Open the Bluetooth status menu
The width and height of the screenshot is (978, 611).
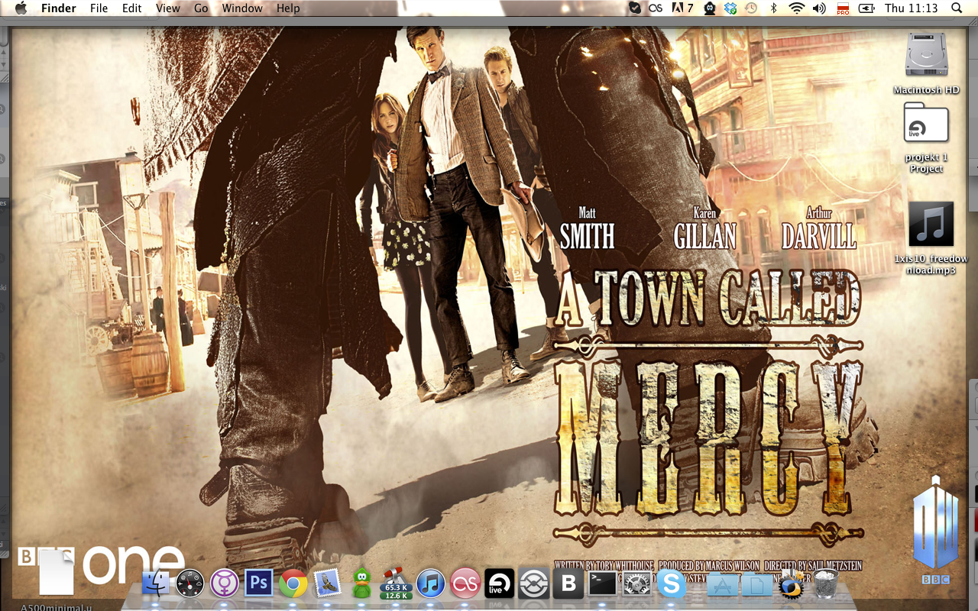click(x=773, y=8)
